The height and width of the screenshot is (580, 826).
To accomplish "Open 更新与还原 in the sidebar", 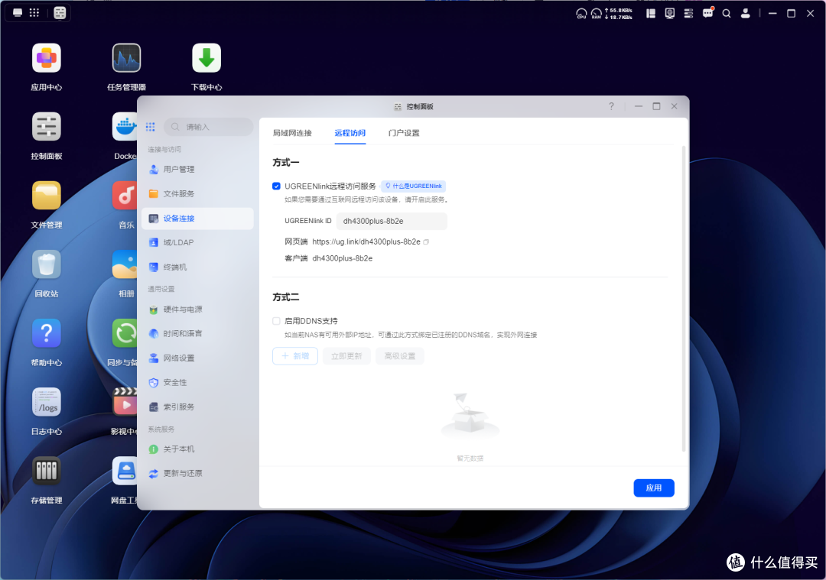I will tap(197, 474).
